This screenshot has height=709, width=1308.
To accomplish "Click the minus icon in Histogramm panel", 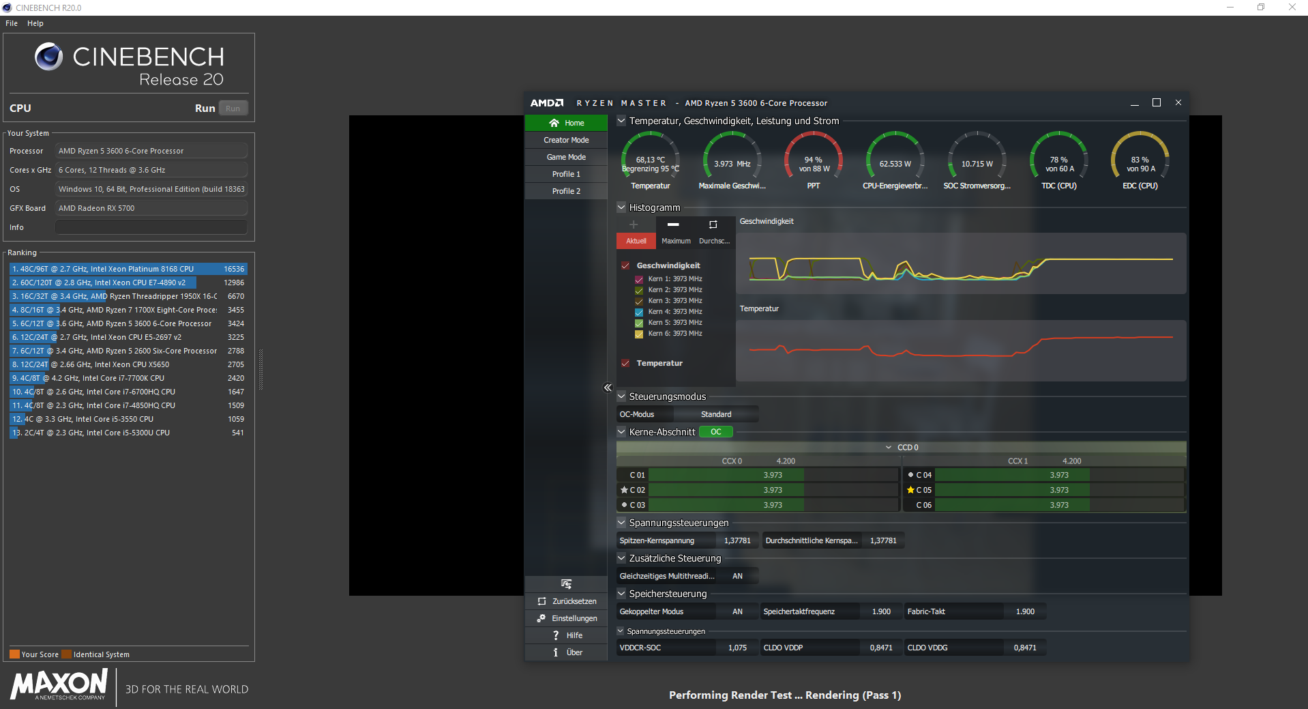I will point(673,225).
